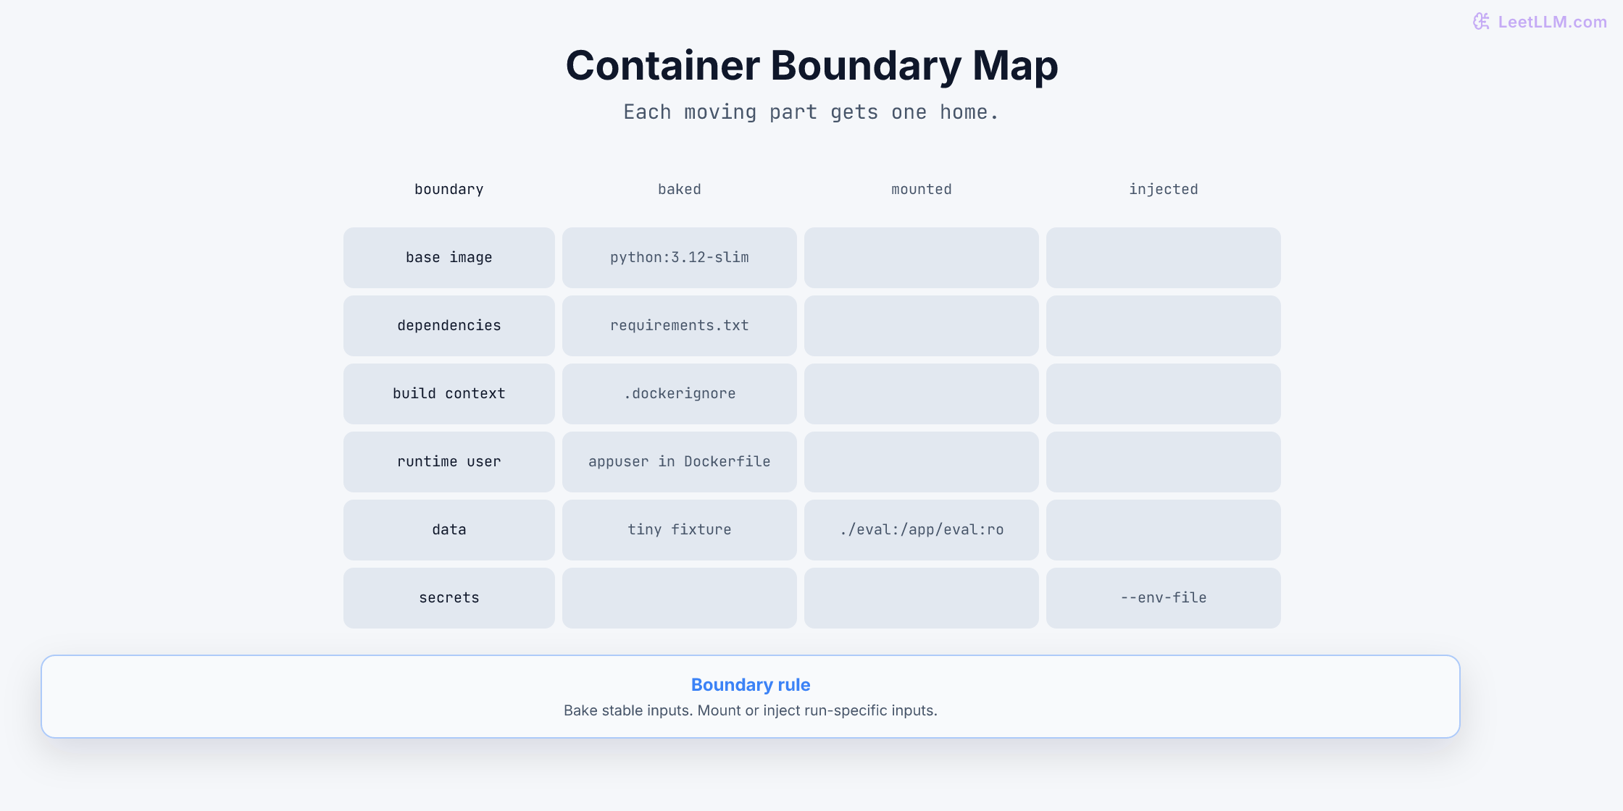Select the 'data' row label
This screenshot has width=1623, height=811.
449,530
